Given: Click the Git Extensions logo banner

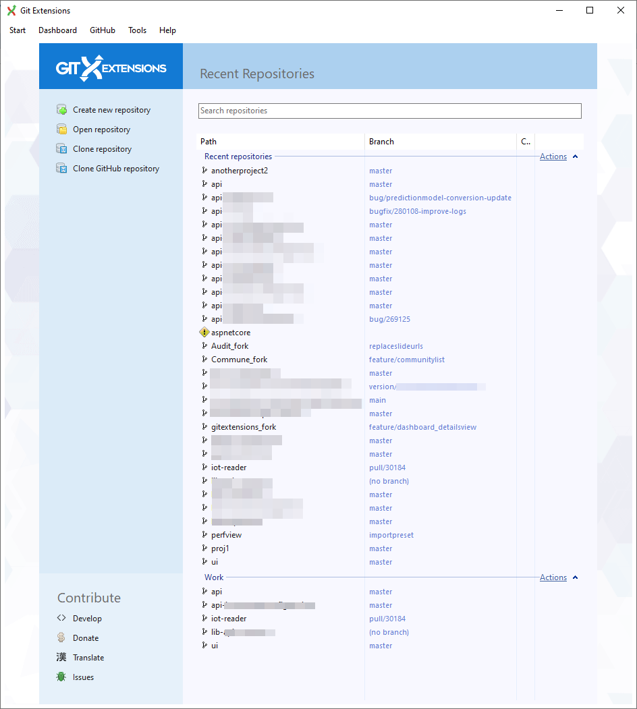Looking at the screenshot, I should coord(111,67).
